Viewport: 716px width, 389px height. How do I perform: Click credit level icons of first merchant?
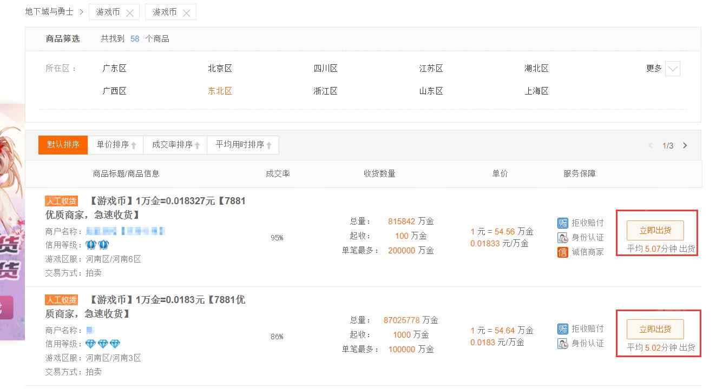click(97, 245)
